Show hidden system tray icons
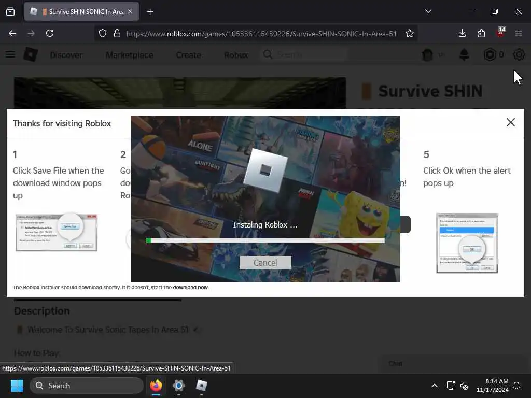The image size is (531, 398). coord(435,386)
